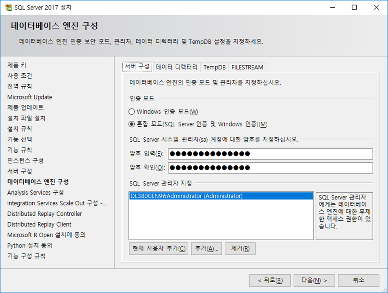Click 서버 구성 step in left sidebar
Viewport: 388px width, 293px height.
20,171
